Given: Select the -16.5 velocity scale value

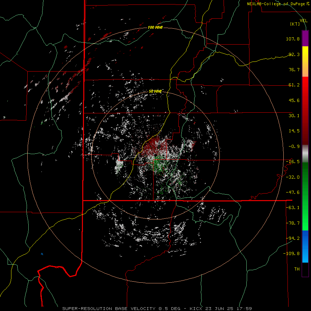Looking at the screenshot, I should tap(293, 162).
